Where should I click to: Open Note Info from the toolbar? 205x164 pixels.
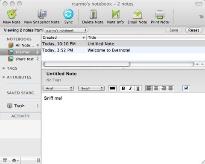[116, 14]
